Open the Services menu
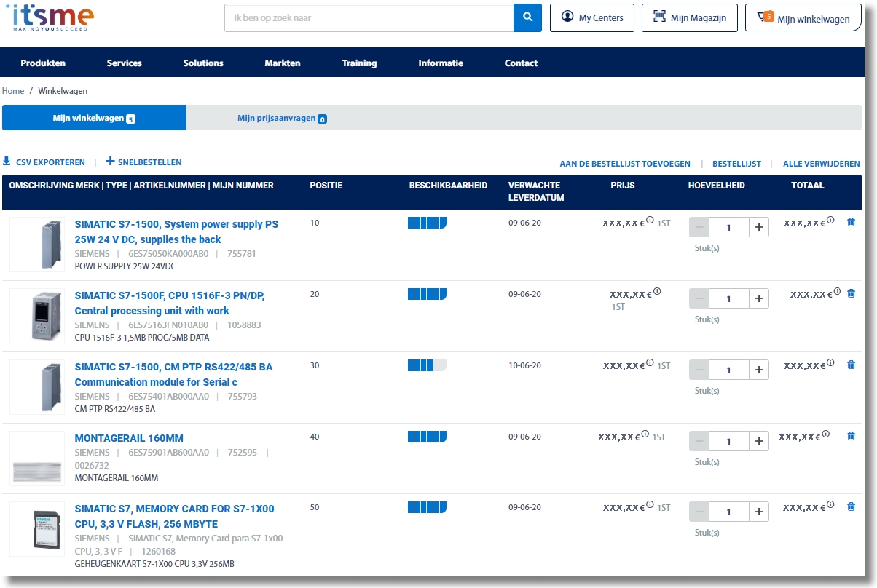Screen dimensions: 877x588 tap(125, 63)
